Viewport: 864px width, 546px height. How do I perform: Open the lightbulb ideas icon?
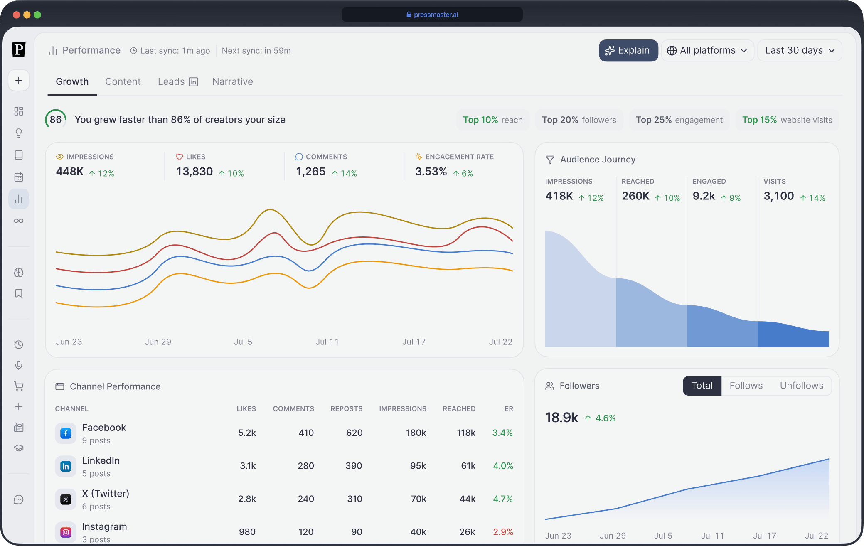point(19,133)
